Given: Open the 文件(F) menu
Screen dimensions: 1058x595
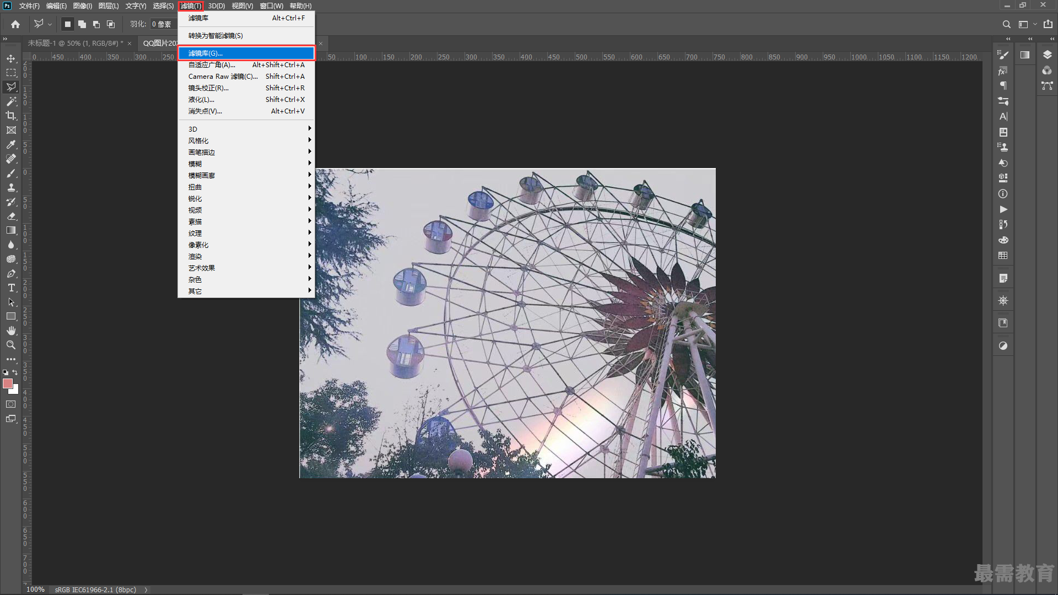Looking at the screenshot, I should (29, 6).
